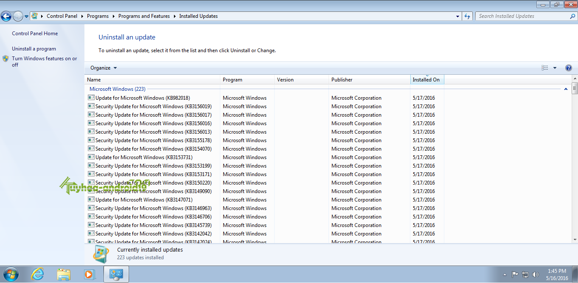Collapse the Microsoft Windows (223) group
This screenshot has width=578, height=283.
tap(566, 89)
